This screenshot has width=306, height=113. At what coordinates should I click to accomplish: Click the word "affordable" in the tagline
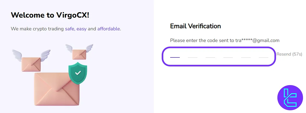[x=109, y=29]
